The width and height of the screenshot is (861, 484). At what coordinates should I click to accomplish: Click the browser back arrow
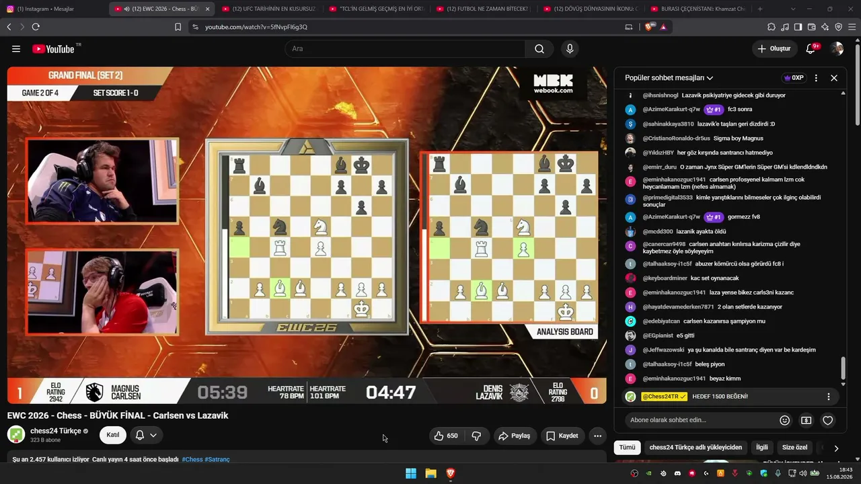[9, 27]
